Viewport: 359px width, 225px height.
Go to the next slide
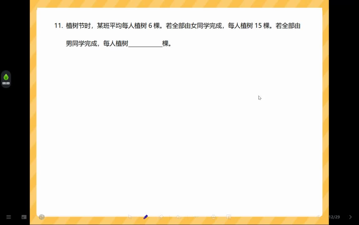pos(351,217)
